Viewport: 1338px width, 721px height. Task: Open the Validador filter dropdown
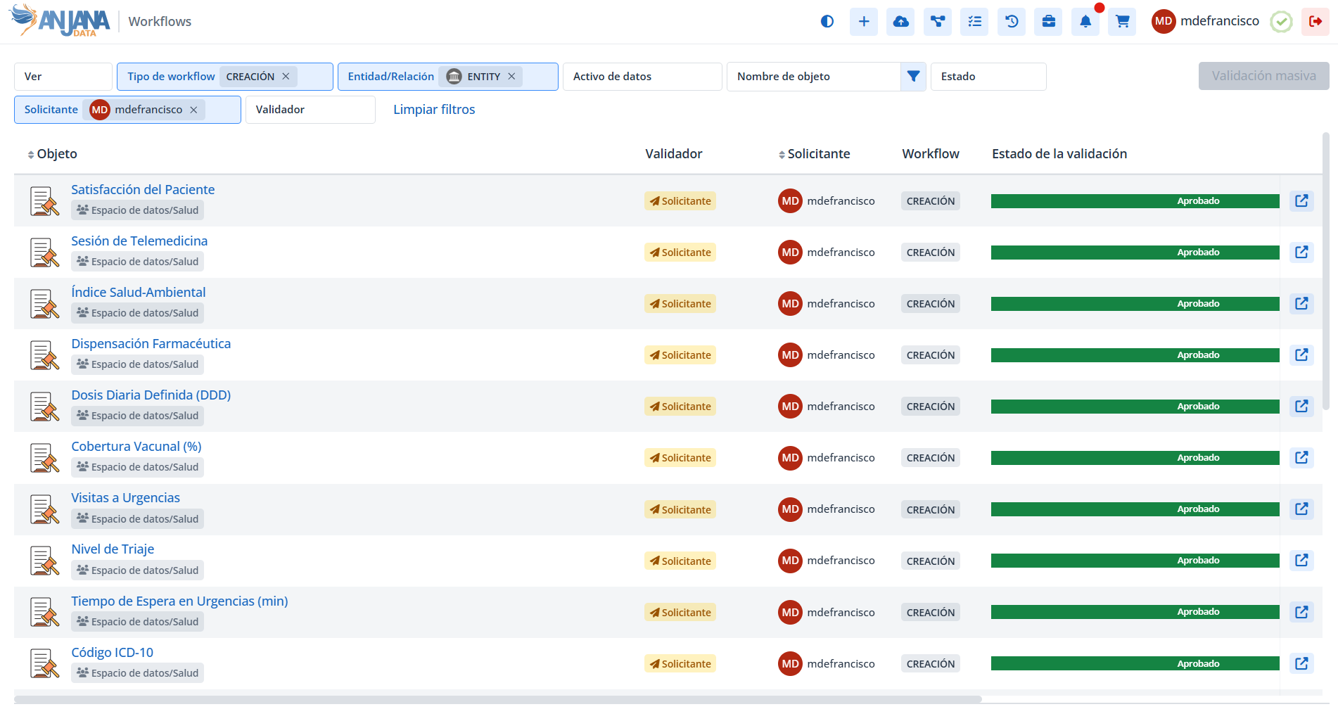point(310,110)
